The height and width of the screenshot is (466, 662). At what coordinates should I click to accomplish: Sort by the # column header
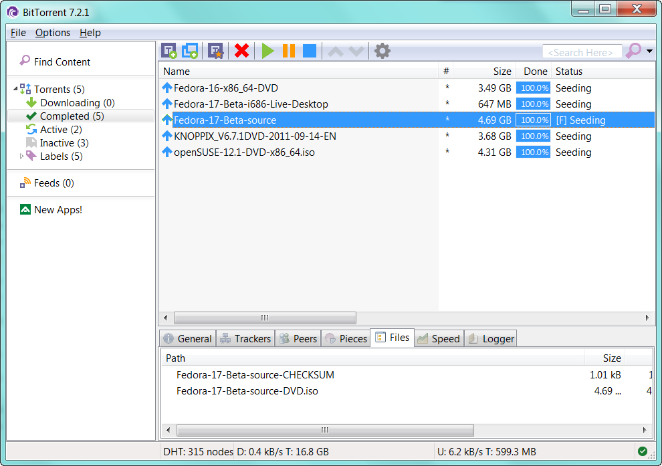point(446,72)
